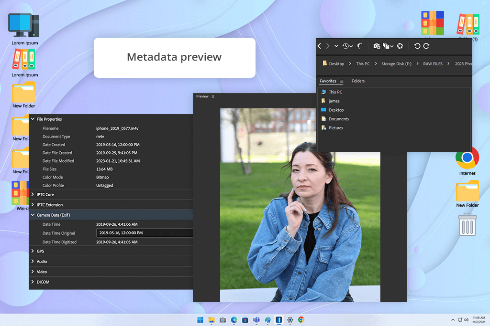490x326 pixels.
Task: Click the Color Mode value Bitmap
Action: pos(102,178)
